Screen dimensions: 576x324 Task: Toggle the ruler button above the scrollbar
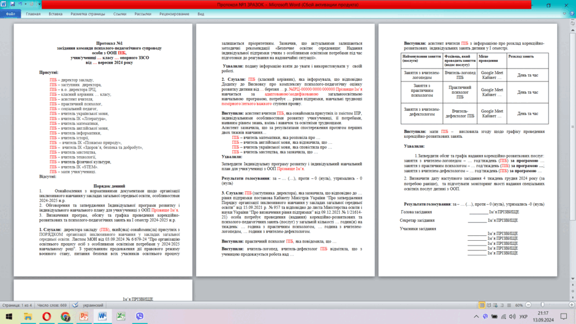(573, 23)
